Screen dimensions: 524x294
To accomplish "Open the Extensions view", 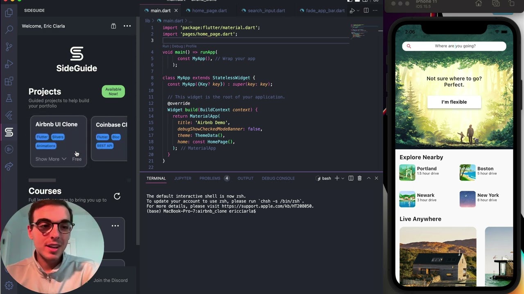I will coord(9,81).
